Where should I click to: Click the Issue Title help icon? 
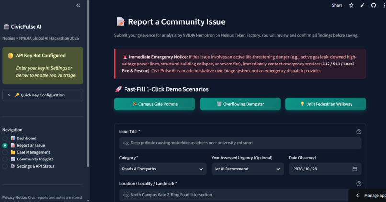(x=359, y=132)
